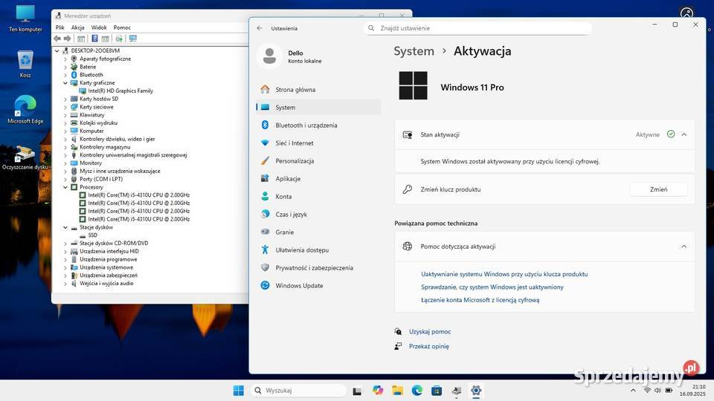Select Personalizacja in Settings sidebar
Image resolution: width=714 pixels, height=401 pixels.
(318, 160)
